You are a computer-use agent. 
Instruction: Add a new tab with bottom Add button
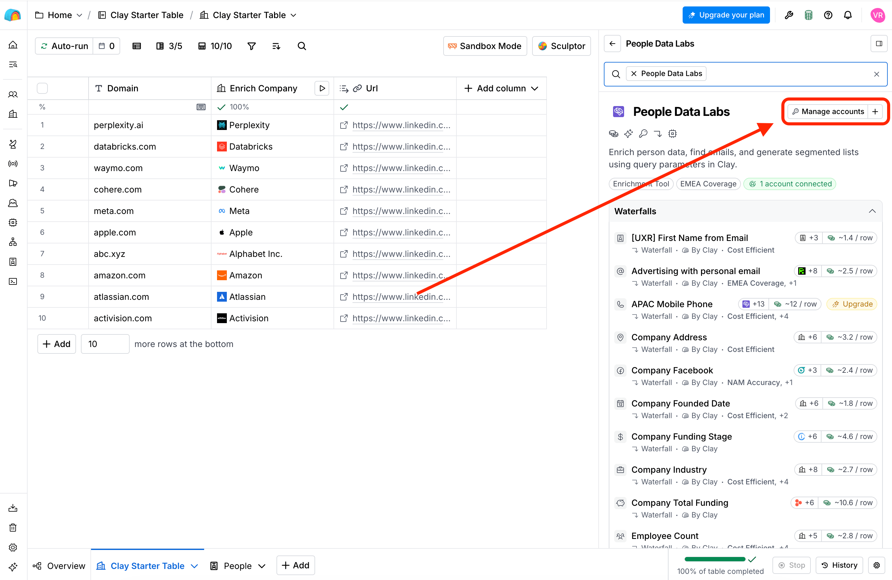(296, 565)
